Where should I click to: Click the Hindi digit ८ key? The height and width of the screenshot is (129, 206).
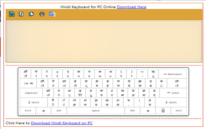click(x=110, y=74)
